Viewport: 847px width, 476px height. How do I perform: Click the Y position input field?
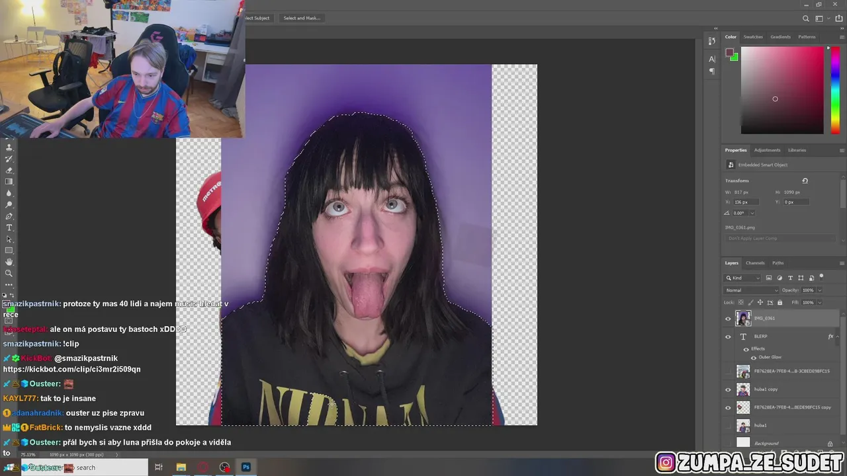tap(796, 202)
